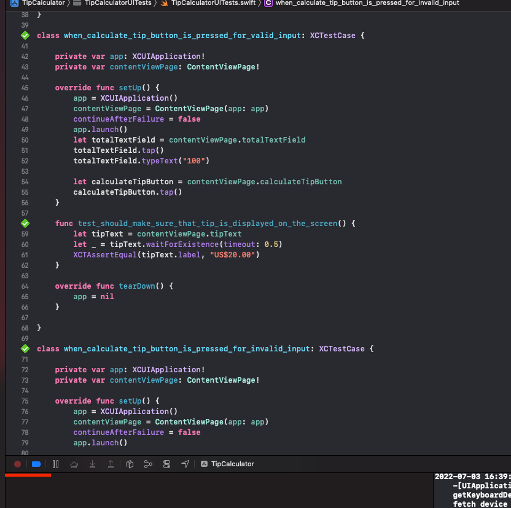Click the Record UI Test red circle button
The image size is (511, 508).
18,464
